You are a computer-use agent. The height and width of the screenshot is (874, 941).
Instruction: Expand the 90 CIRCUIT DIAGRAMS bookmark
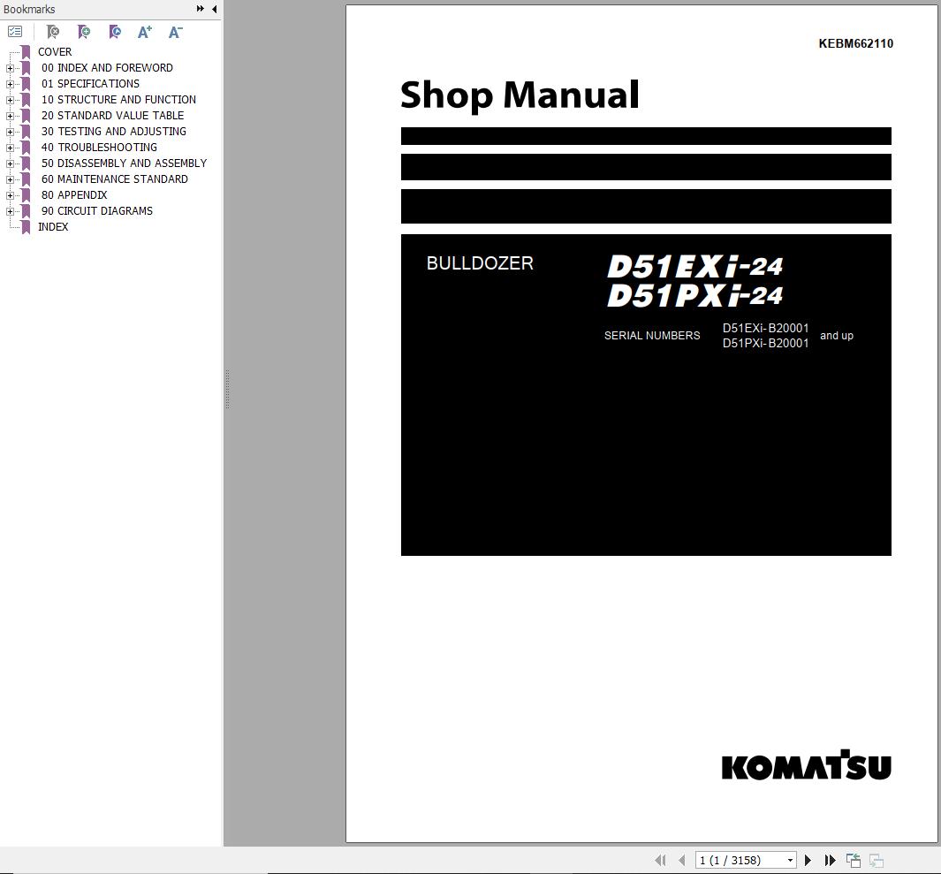click(x=10, y=210)
